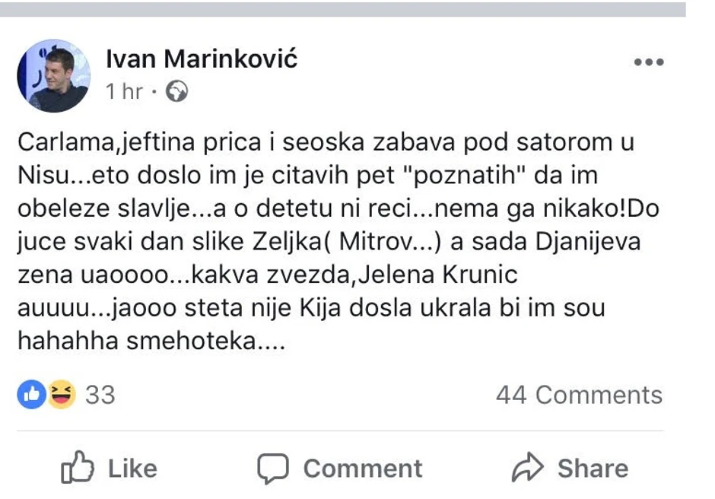Click the share arrow icon
The width and height of the screenshot is (715, 499).
coord(527,469)
